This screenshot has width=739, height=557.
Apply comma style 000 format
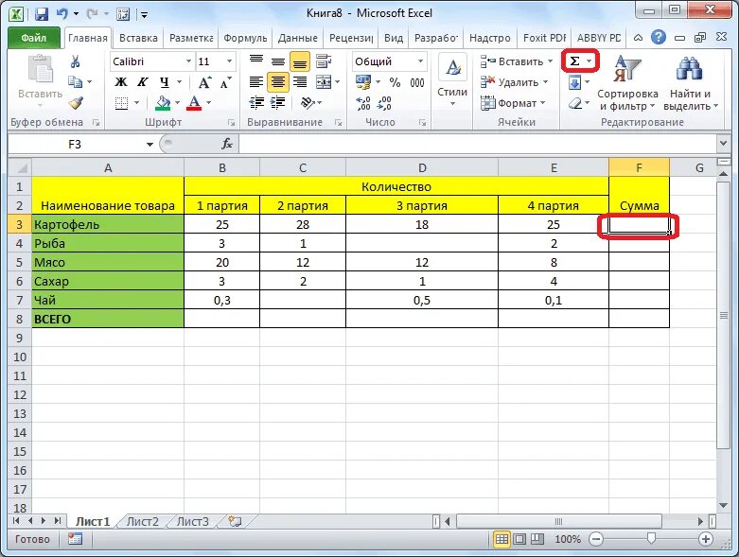[417, 82]
